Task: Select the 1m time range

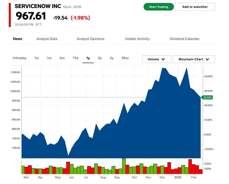Action: (49, 58)
